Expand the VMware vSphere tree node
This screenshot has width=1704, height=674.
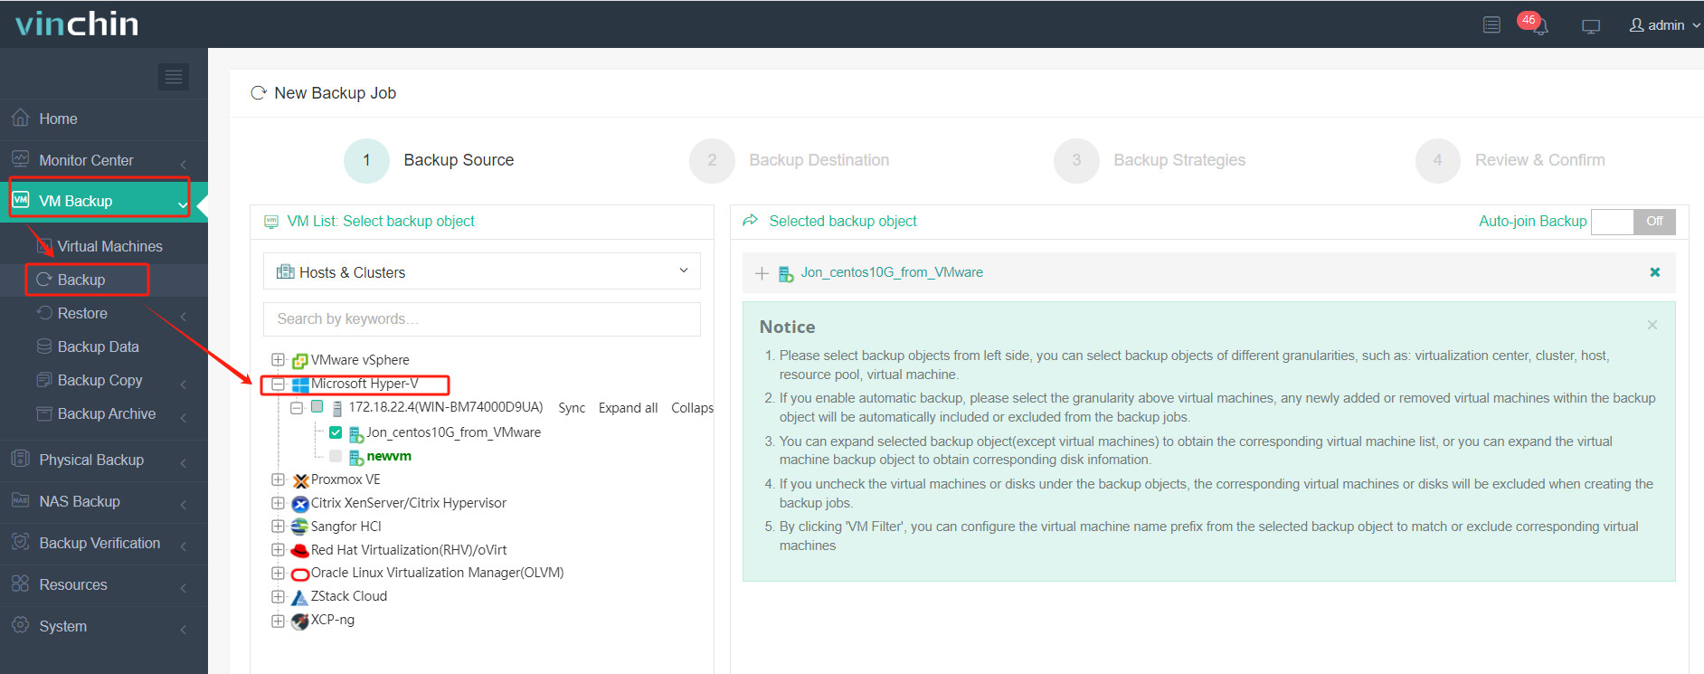(279, 360)
